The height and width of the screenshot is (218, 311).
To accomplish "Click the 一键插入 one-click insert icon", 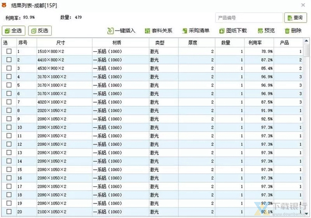I will (110, 31).
